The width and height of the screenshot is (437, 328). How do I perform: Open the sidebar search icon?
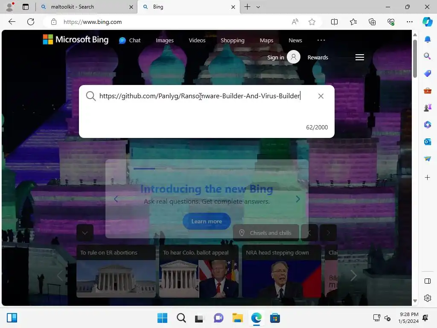coord(428,56)
